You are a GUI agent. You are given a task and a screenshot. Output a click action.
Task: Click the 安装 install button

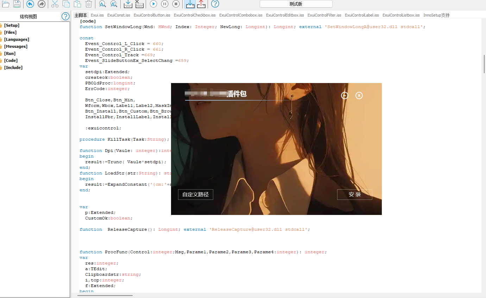354,195
